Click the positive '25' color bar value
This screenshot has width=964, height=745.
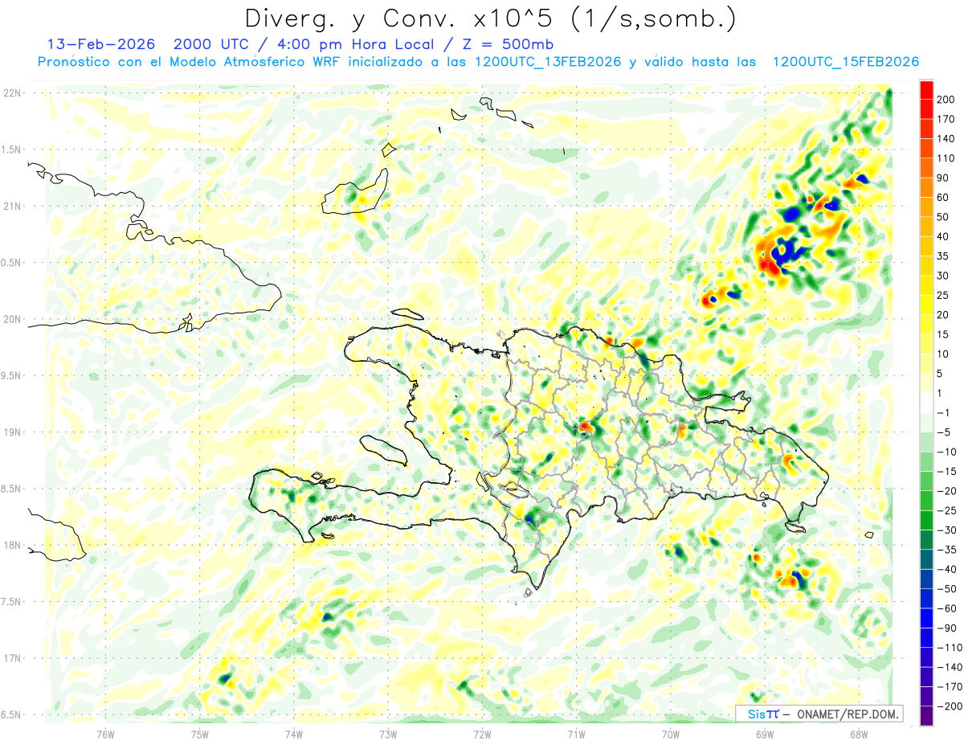click(x=943, y=295)
